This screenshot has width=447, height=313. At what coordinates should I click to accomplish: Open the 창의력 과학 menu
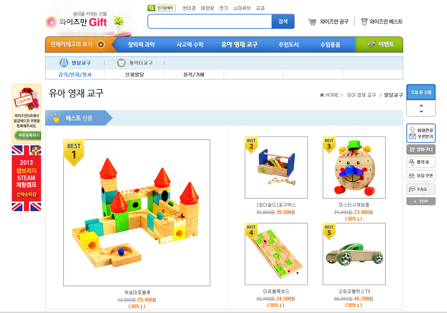click(141, 44)
